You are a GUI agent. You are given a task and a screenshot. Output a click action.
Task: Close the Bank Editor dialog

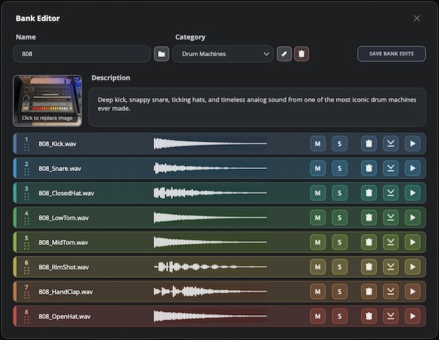[x=416, y=18]
